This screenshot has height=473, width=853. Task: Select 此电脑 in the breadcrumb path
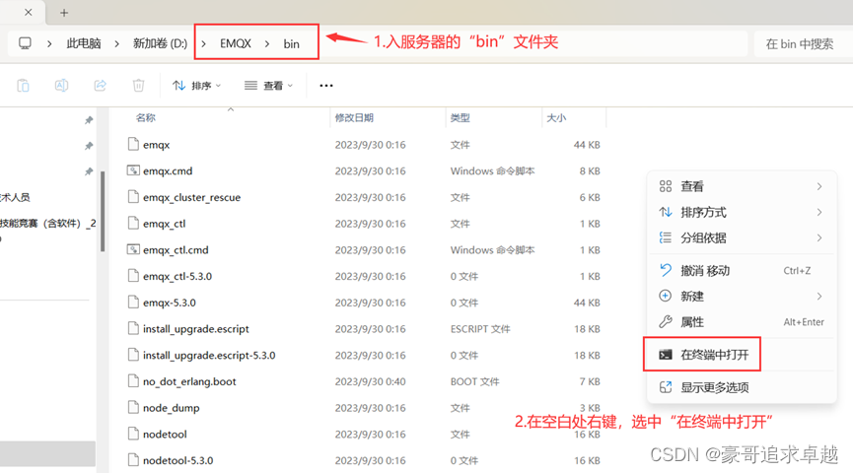(84, 43)
